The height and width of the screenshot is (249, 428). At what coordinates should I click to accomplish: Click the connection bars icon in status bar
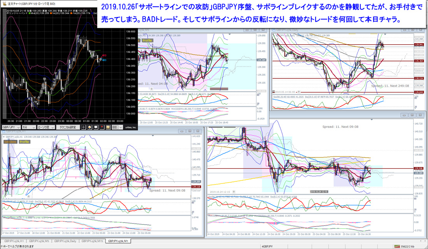tap(397, 246)
